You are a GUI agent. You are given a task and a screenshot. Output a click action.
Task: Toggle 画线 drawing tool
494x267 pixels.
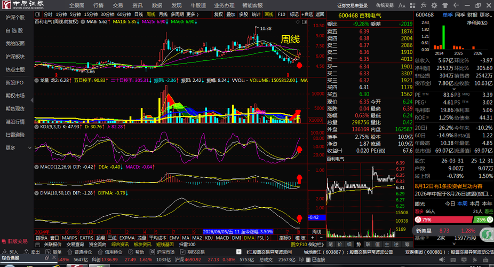point(269,14)
